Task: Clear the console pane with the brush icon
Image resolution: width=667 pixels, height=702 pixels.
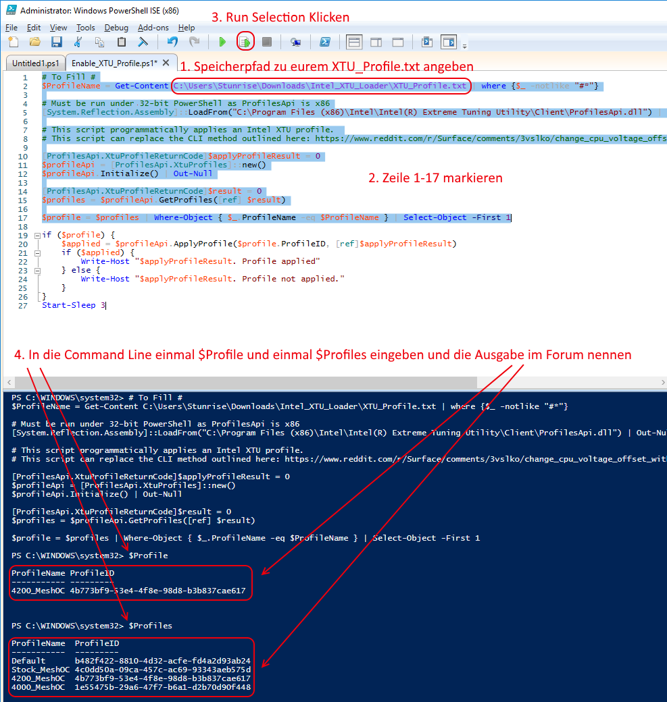Action: [143, 42]
